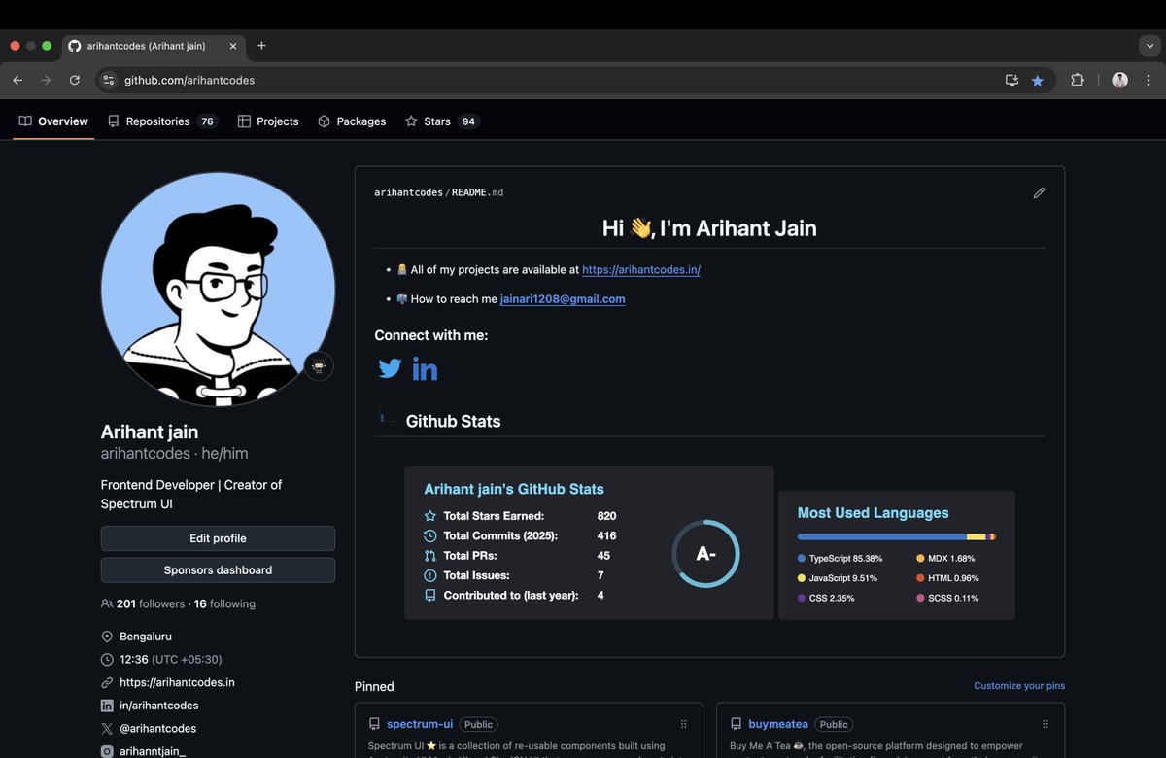
Task: Click the pull request icon beside Total PRs
Action: point(430,556)
